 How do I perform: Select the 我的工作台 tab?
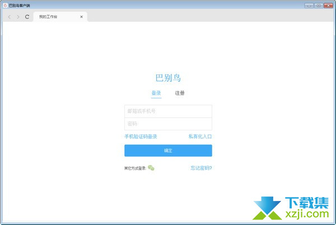[x=60, y=17]
